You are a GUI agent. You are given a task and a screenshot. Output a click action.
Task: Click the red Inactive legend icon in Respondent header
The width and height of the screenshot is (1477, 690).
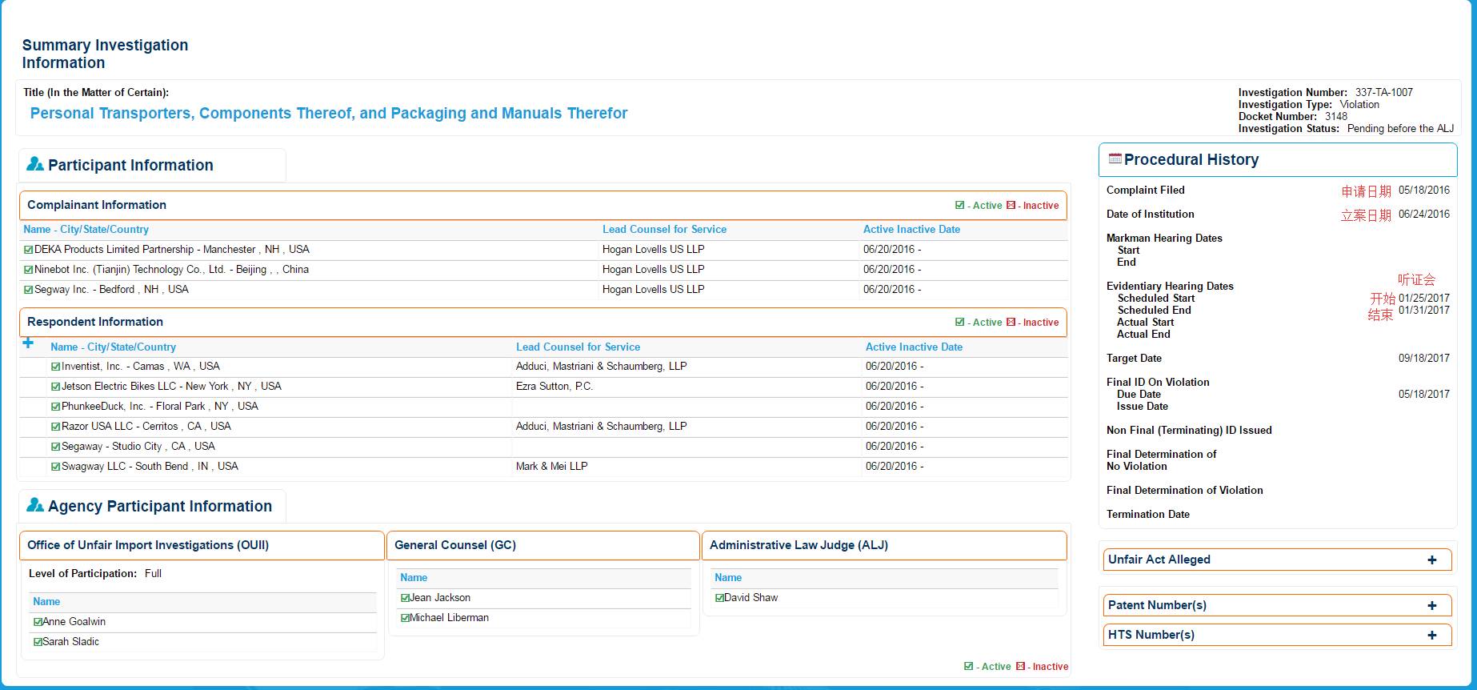click(x=1011, y=322)
